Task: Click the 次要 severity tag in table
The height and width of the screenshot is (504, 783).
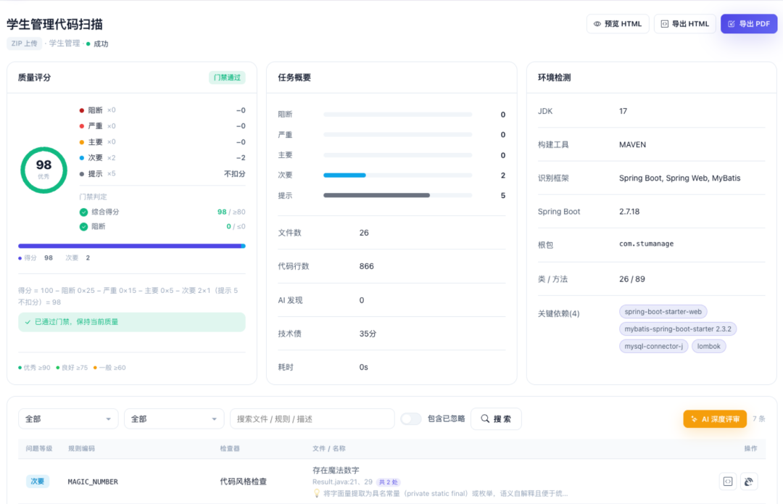Action: 38,482
